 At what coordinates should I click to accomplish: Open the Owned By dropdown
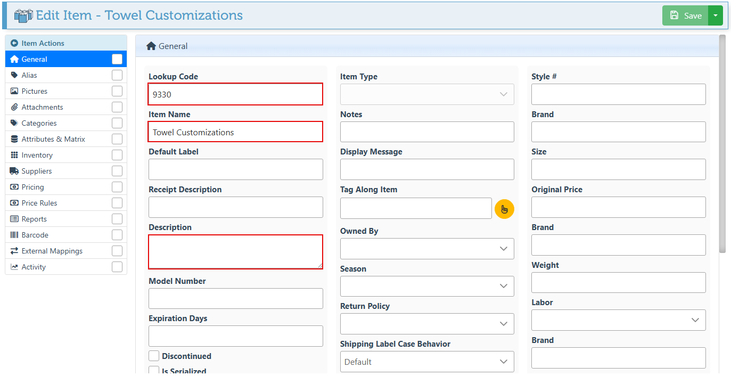427,249
